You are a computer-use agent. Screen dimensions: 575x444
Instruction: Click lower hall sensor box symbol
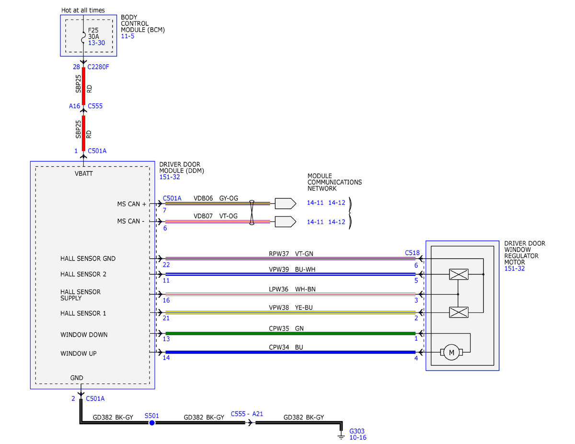coord(459,312)
